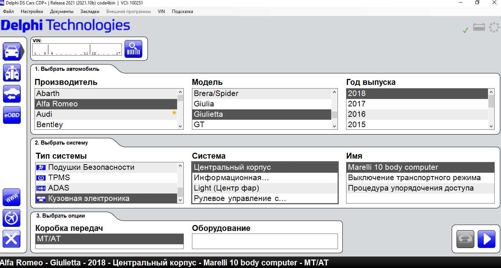Viewport: 501px width, 268px height.
Task: Select Выключение транспортного режима
Action: click(420, 178)
